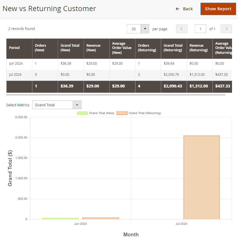Click the Jul 2024 returning bar in chart

point(202,177)
